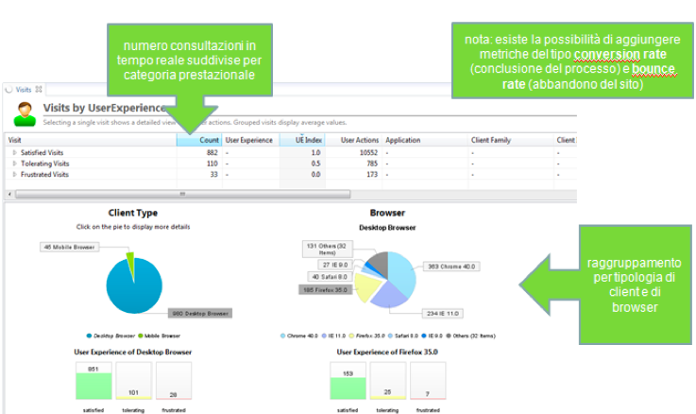Click the tolerating bar showing 101 for Desktop Browser

coord(134,397)
